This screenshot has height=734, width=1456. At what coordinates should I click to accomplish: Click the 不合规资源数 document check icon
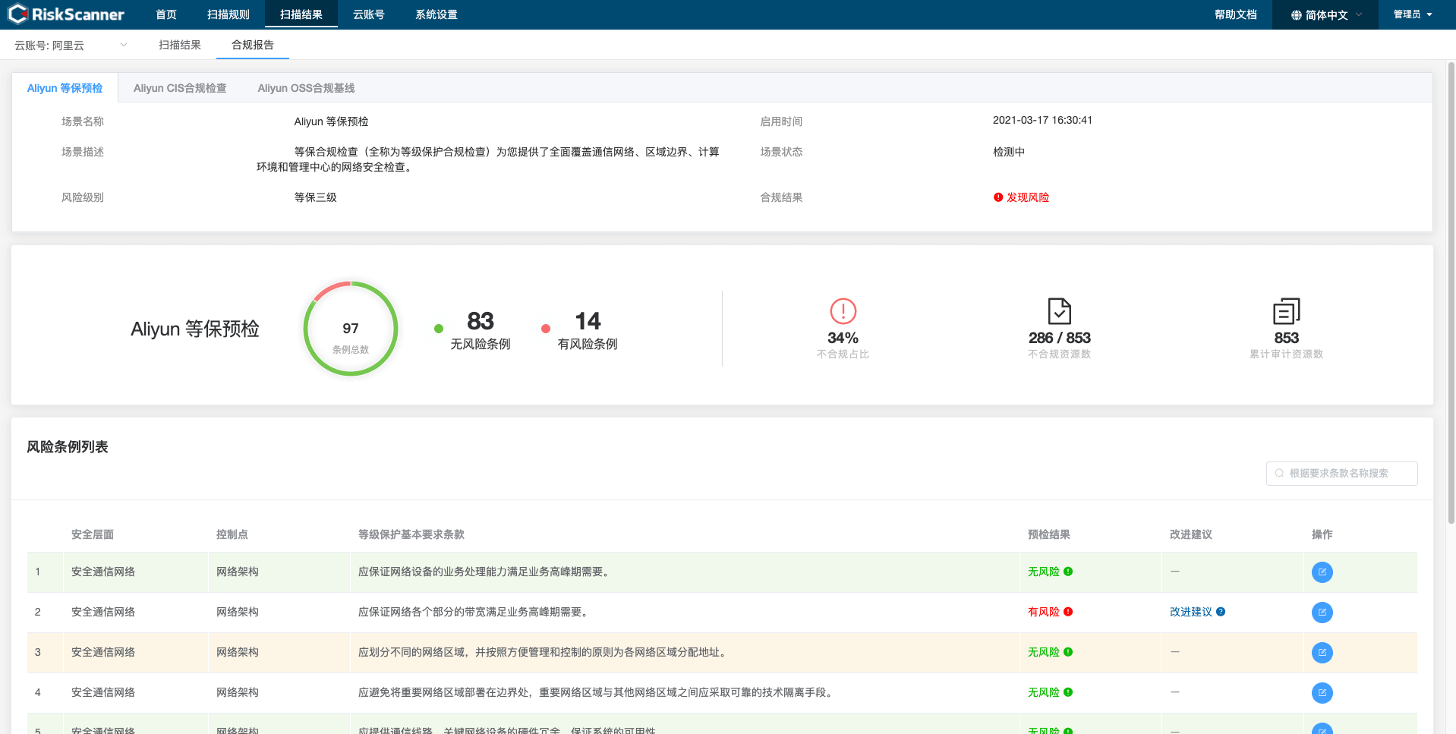click(x=1059, y=311)
